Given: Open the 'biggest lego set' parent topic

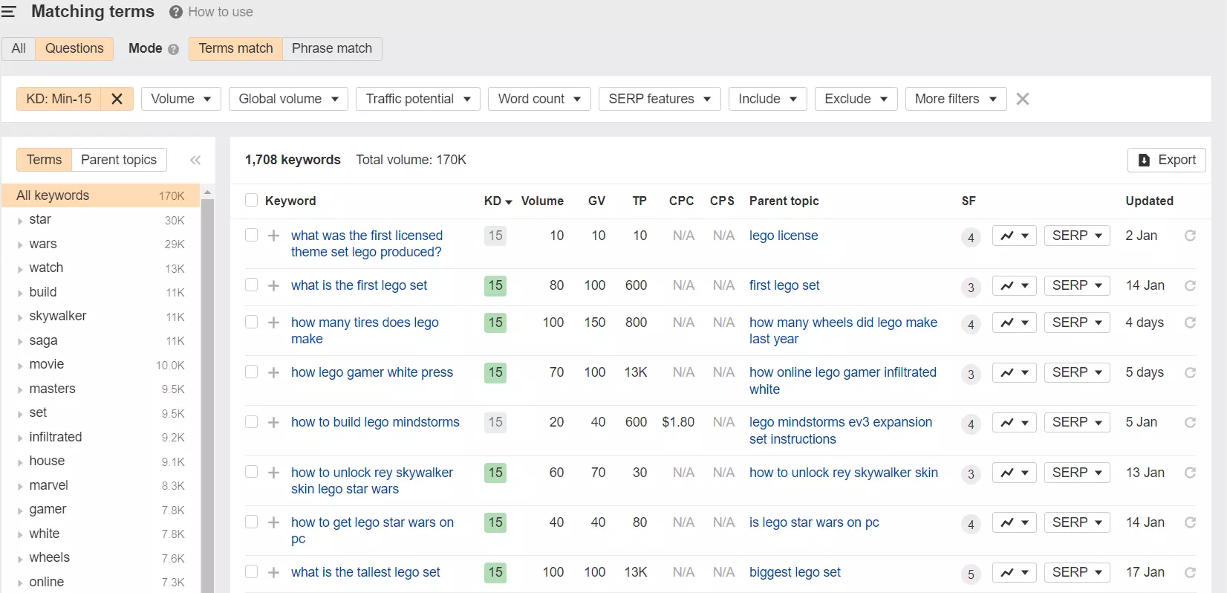Looking at the screenshot, I should (795, 572).
